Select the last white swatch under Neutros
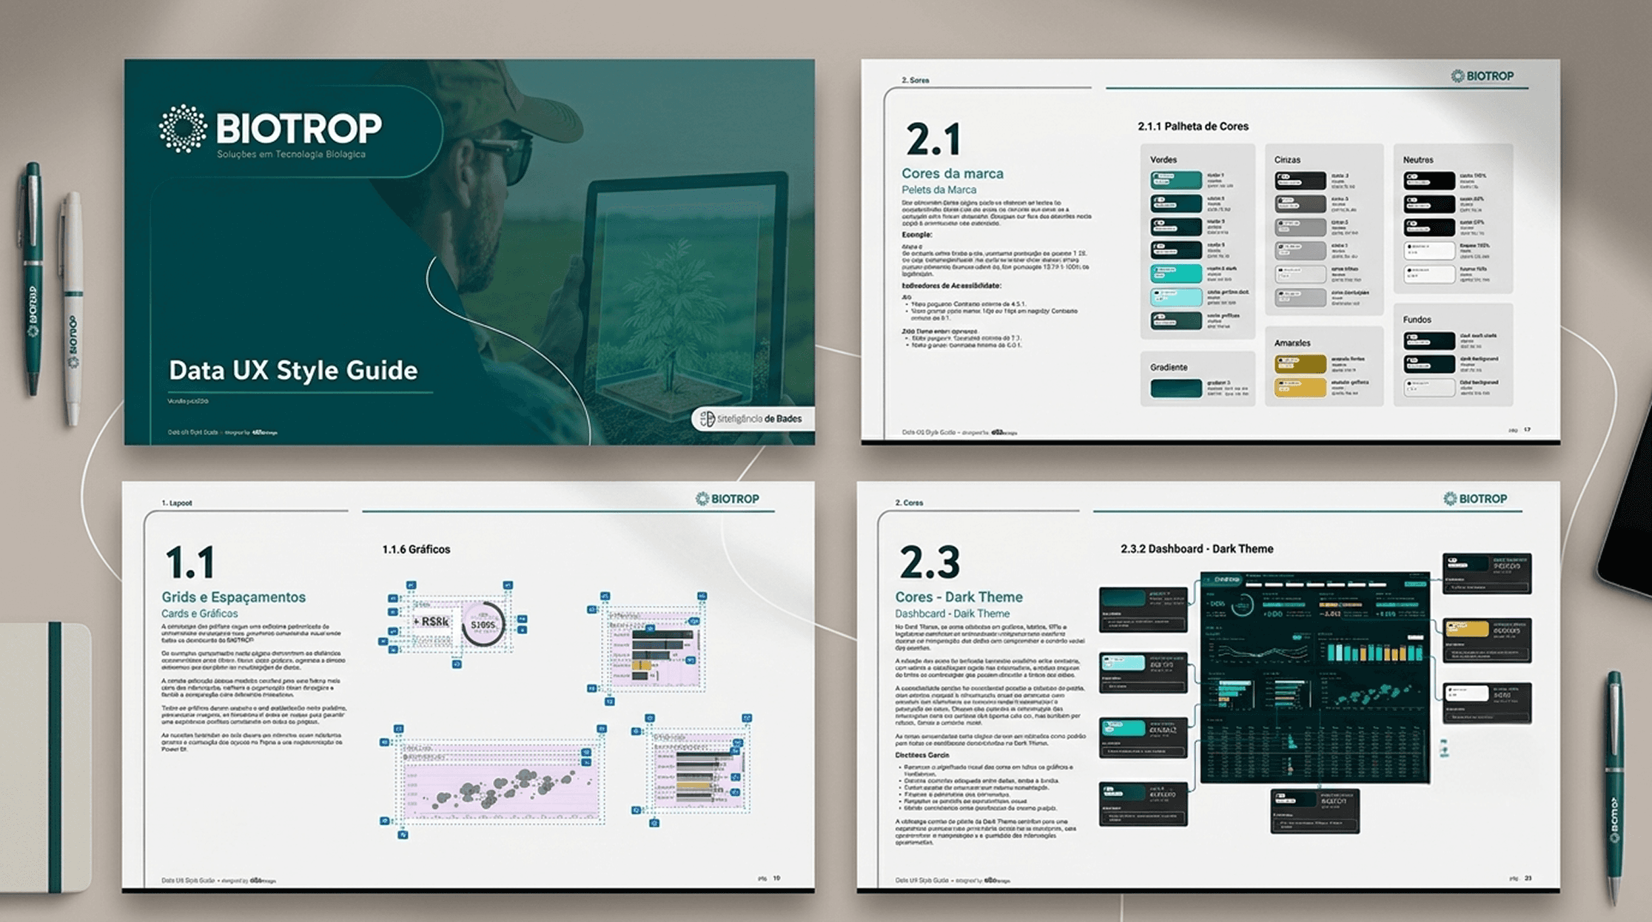The height and width of the screenshot is (922, 1652). coord(1429,274)
